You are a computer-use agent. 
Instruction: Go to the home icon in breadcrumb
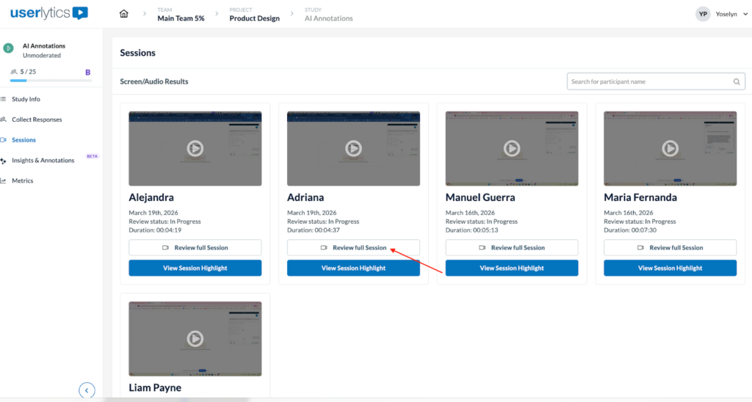click(123, 14)
